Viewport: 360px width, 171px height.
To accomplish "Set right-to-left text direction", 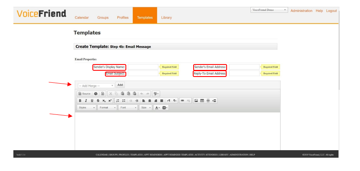I will (x=175, y=101).
